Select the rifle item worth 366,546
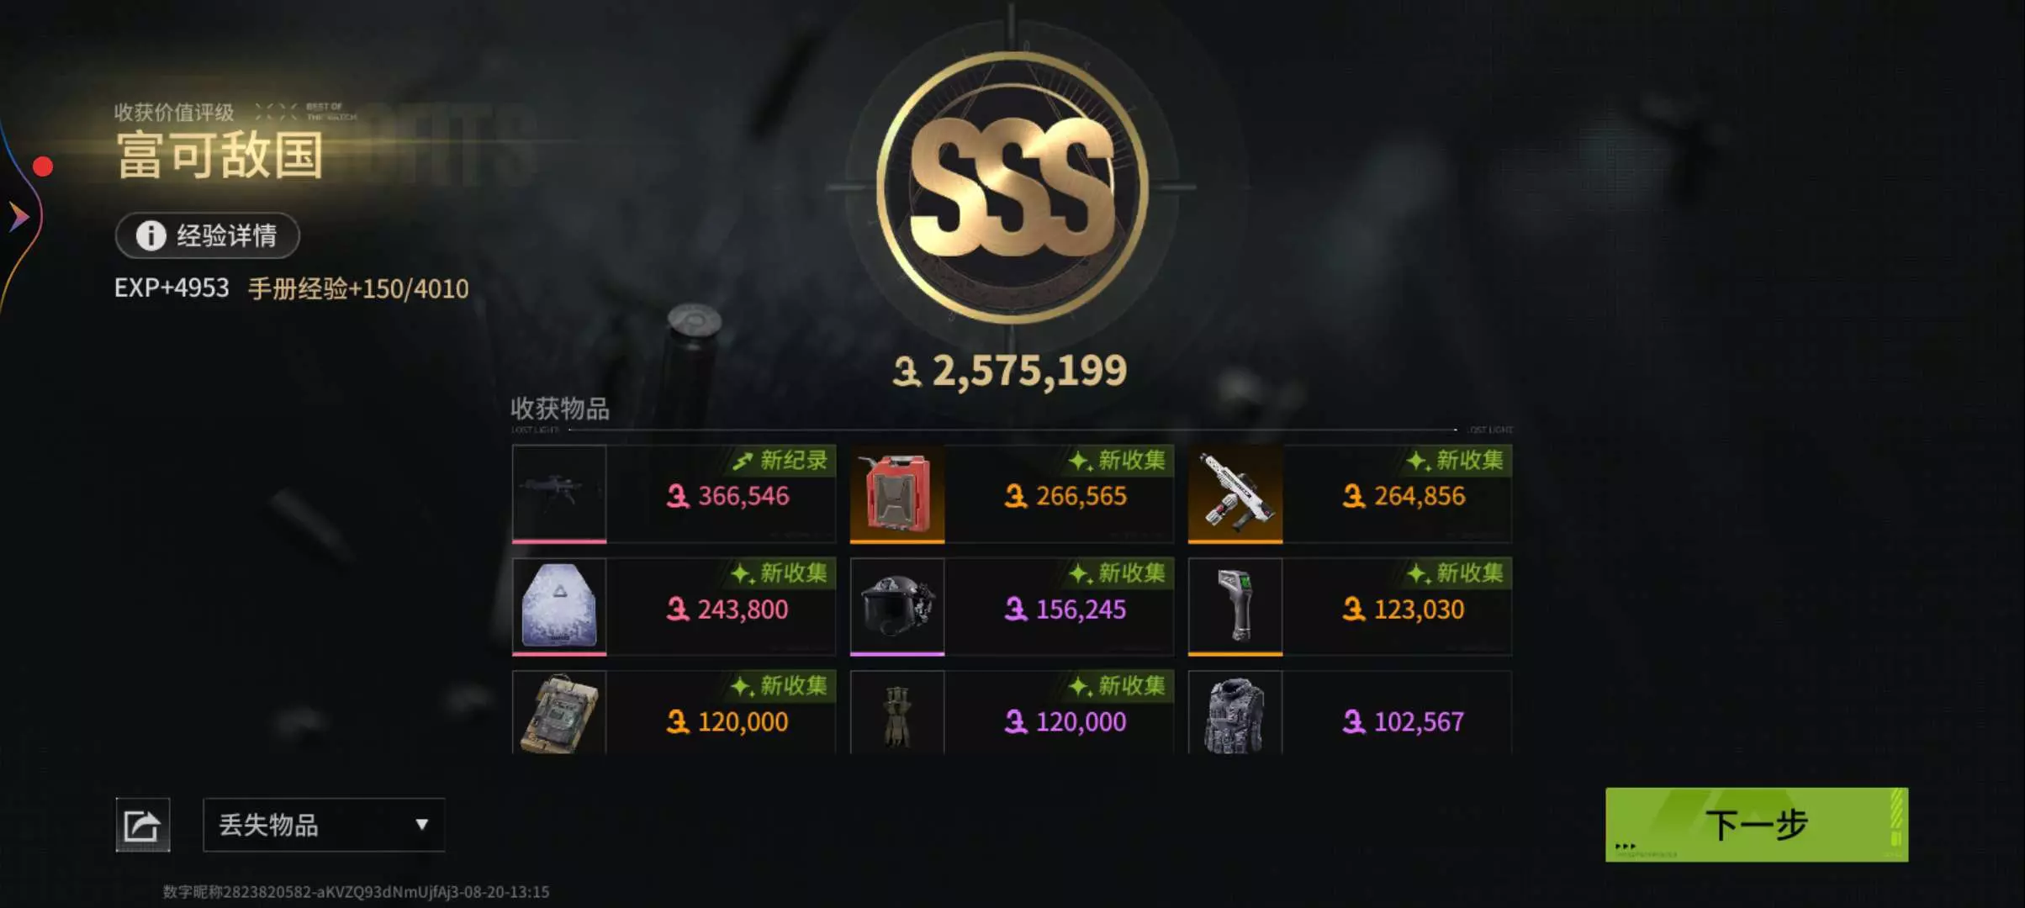 [559, 494]
